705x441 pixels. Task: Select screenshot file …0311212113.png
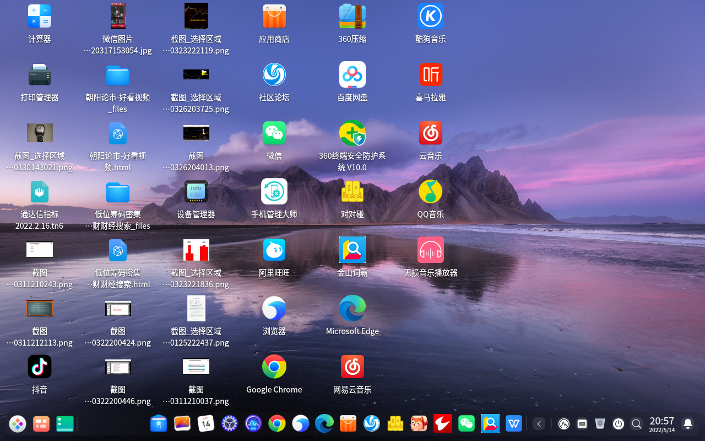click(40, 308)
